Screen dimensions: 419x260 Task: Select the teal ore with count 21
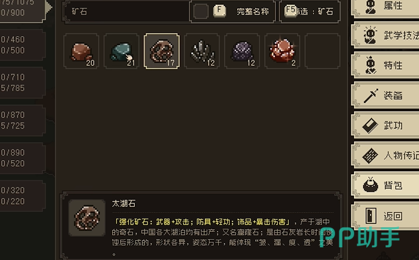(122, 51)
